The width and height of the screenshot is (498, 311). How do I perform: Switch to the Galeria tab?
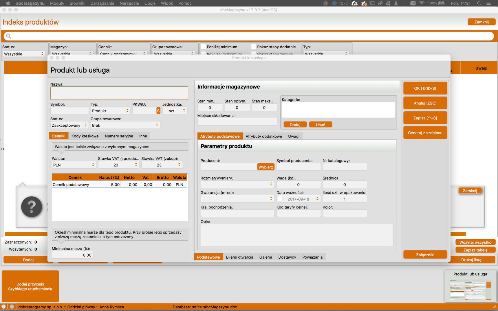pyautogui.click(x=266, y=257)
